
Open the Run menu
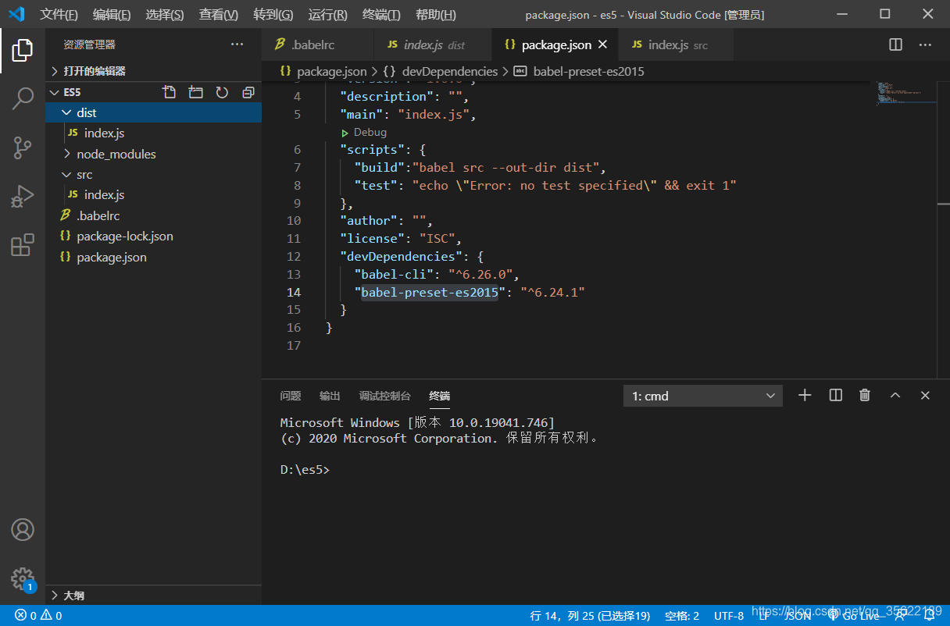[328, 15]
